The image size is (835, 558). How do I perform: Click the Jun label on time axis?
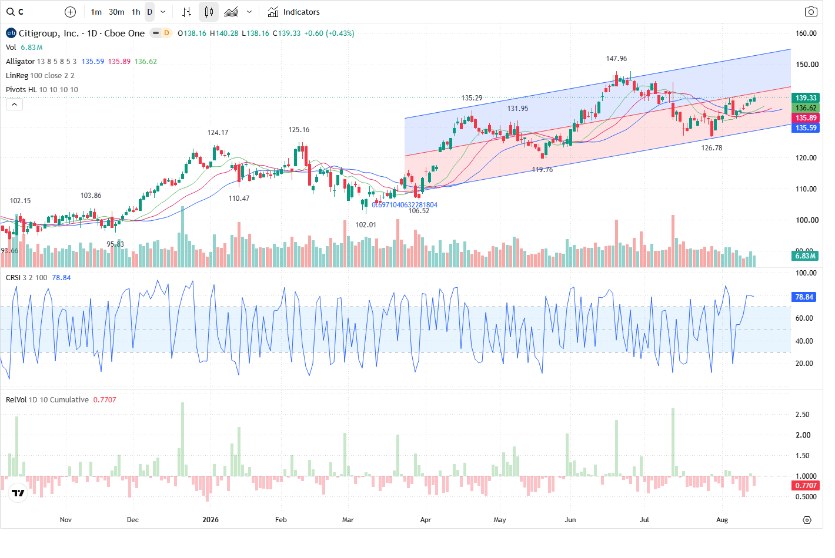coord(570,520)
